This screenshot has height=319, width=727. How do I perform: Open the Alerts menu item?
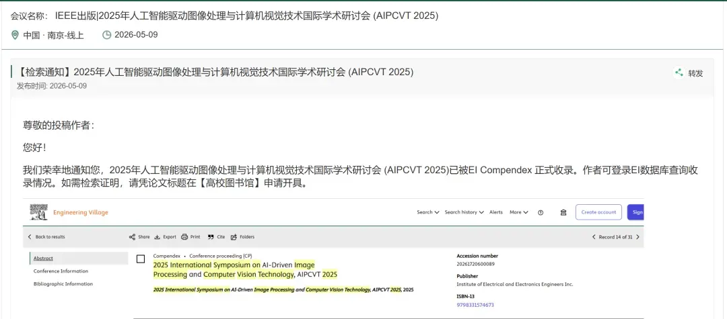click(495, 212)
